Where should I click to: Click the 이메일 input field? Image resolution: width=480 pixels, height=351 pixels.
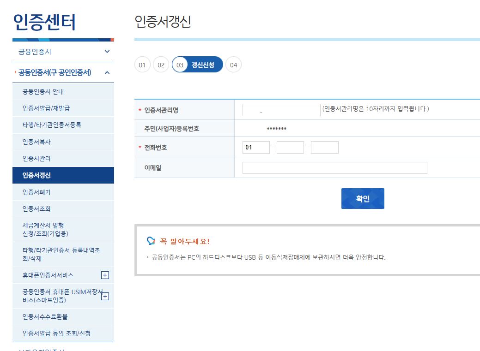point(335,167)
